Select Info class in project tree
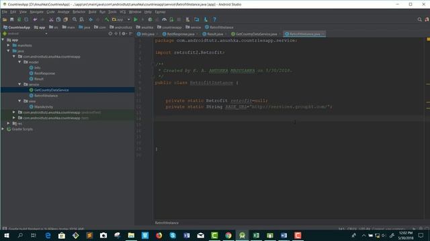The image size is (430, 241). (35, 68)
